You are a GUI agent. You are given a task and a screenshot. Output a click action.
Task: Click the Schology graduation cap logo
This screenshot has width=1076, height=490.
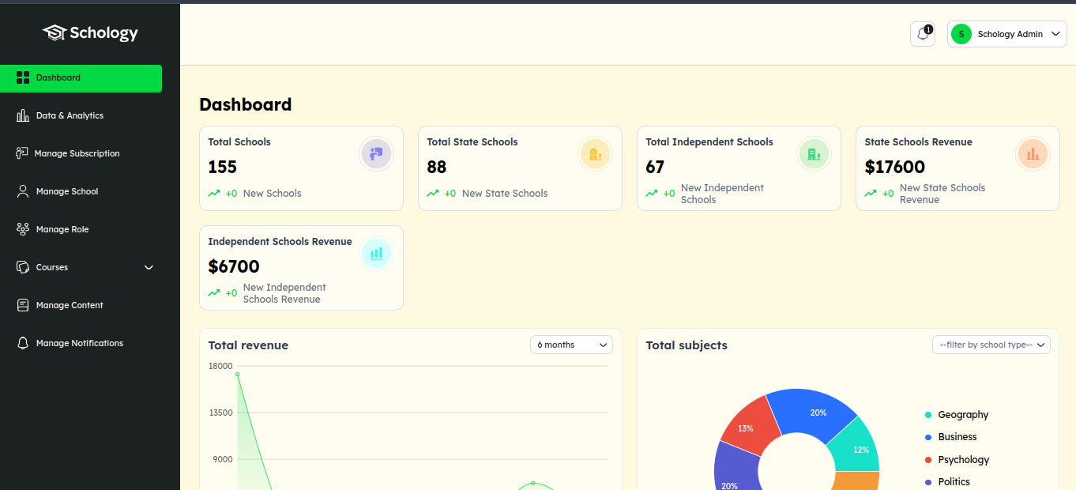(55, 32)
